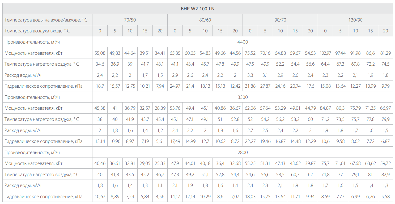Select the 4400 airflow capacity value
Image resolution: width=395 pixels, height=204 pixels.
point(243,42)
